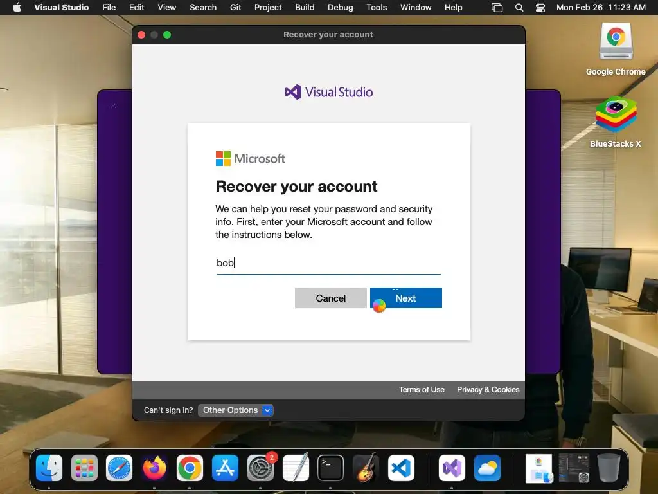This screenshot has width=658, height=494.
Task: Open the Help menu
Action: [453, 7]
